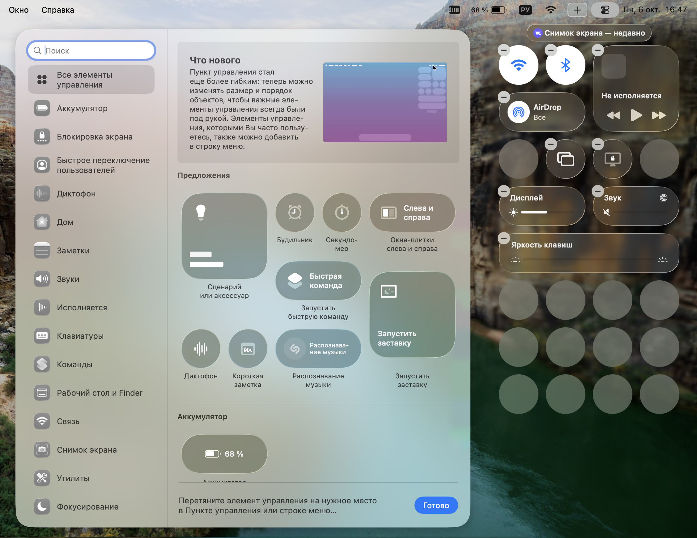This screenshot has height=538, width=697.
Task: Click the Alarm (Будильник) control icon
Action: [x=295, y=213]
